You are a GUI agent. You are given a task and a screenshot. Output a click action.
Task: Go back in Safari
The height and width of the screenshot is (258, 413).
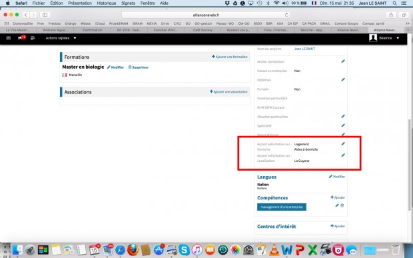tap(26, 15)
